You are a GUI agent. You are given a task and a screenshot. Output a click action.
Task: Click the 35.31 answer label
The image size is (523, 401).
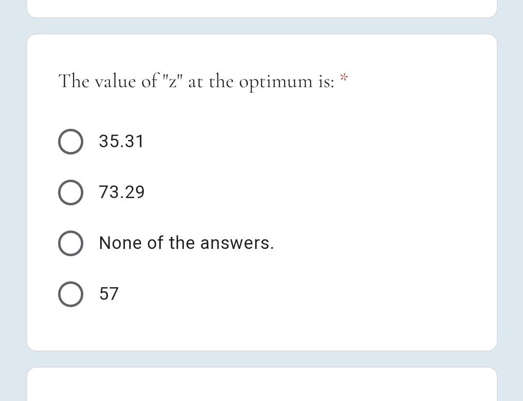[x=122, y=141]
